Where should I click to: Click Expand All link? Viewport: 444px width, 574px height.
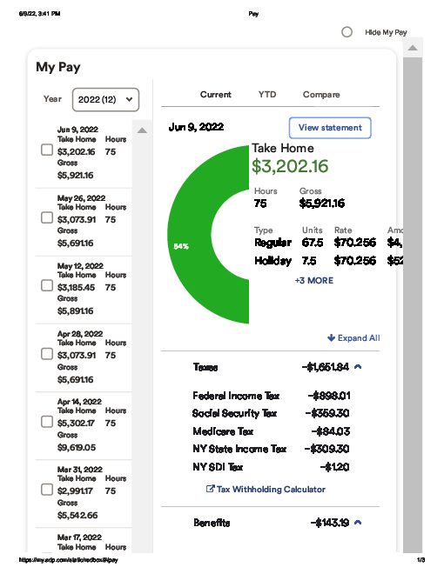tap(353, 338)
